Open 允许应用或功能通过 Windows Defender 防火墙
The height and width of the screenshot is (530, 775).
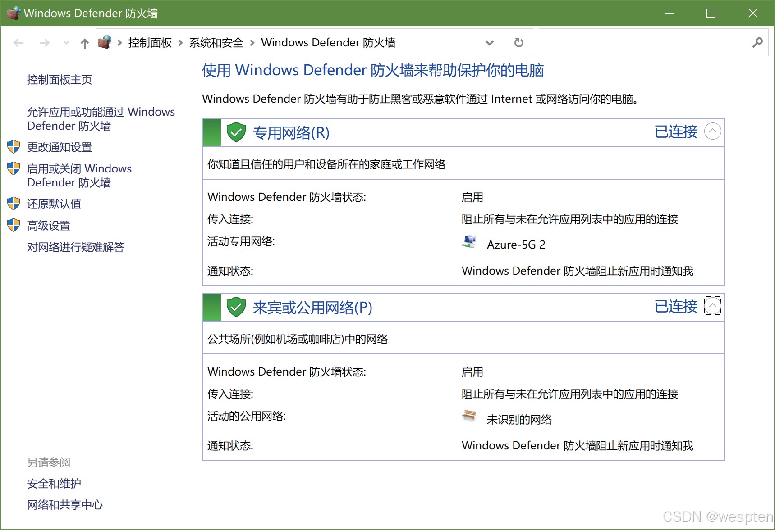(101, 119)
